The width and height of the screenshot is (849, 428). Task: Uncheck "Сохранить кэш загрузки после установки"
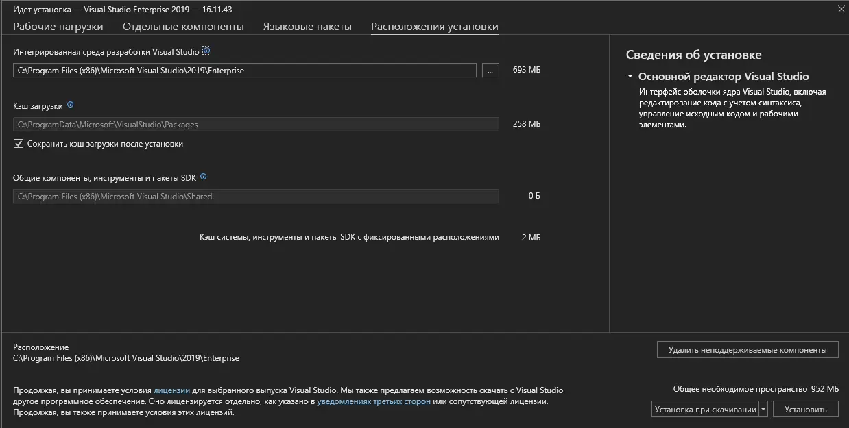(x=18, y=144)
